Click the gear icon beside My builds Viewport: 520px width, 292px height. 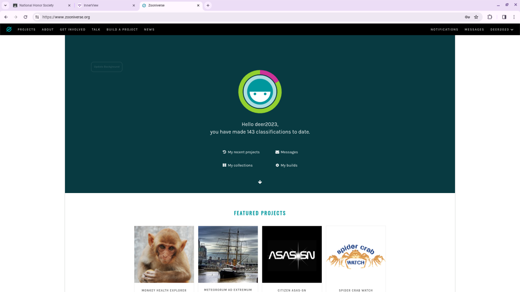277,165
